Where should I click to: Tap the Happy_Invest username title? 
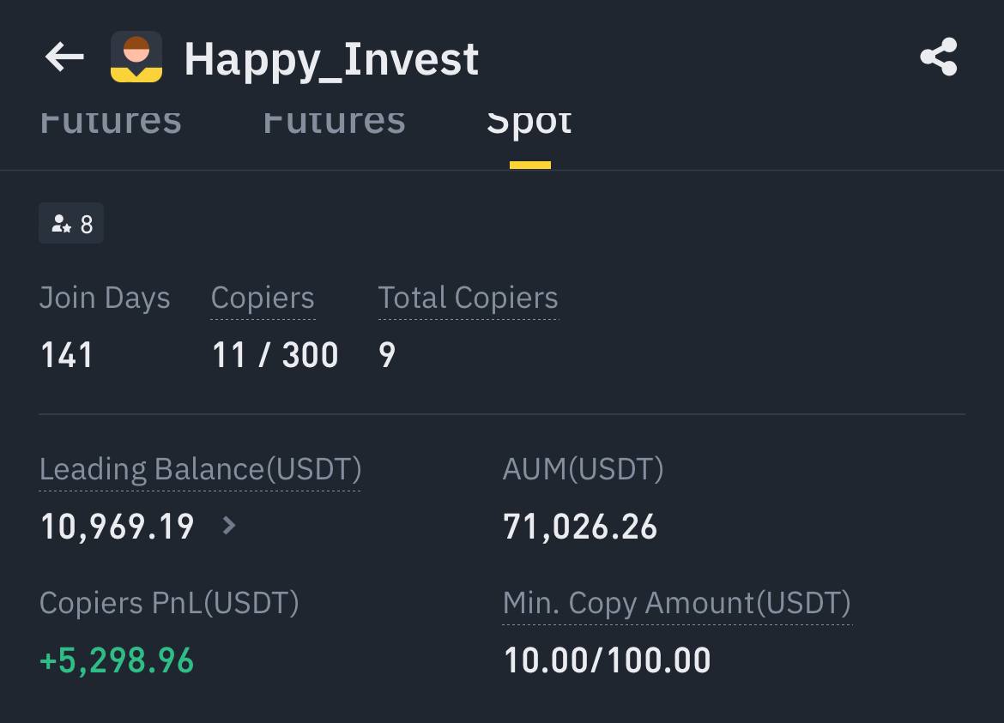point(331,60)
